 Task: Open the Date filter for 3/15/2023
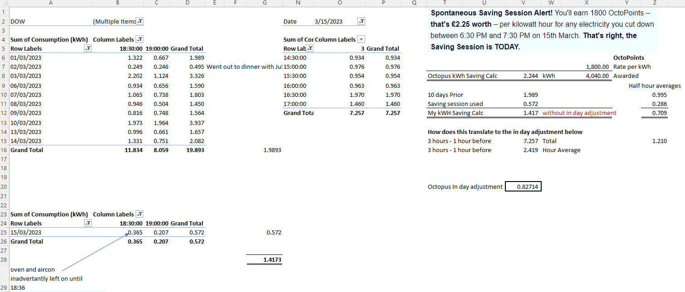362,21
